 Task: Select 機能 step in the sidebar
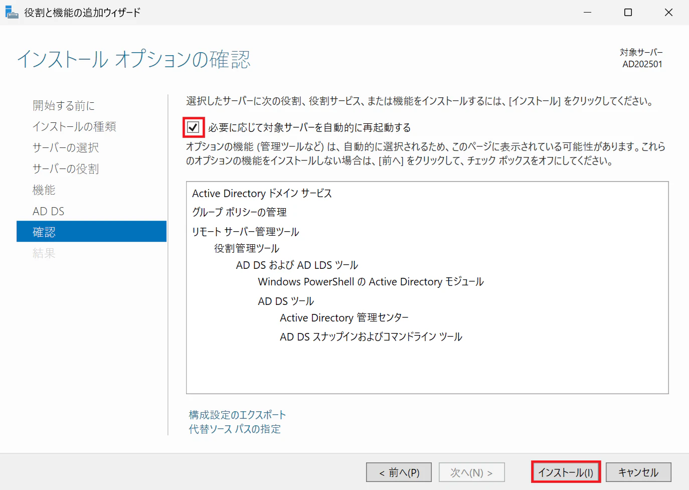[44, 190]
